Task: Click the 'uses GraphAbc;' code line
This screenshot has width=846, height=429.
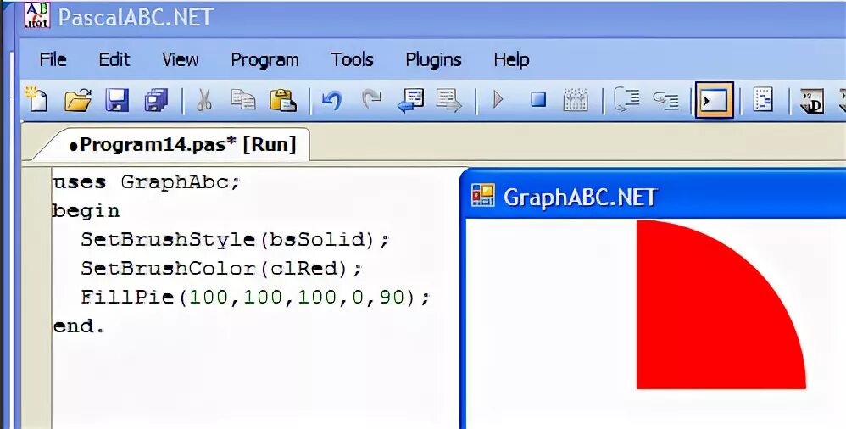Action: point(146,182)
